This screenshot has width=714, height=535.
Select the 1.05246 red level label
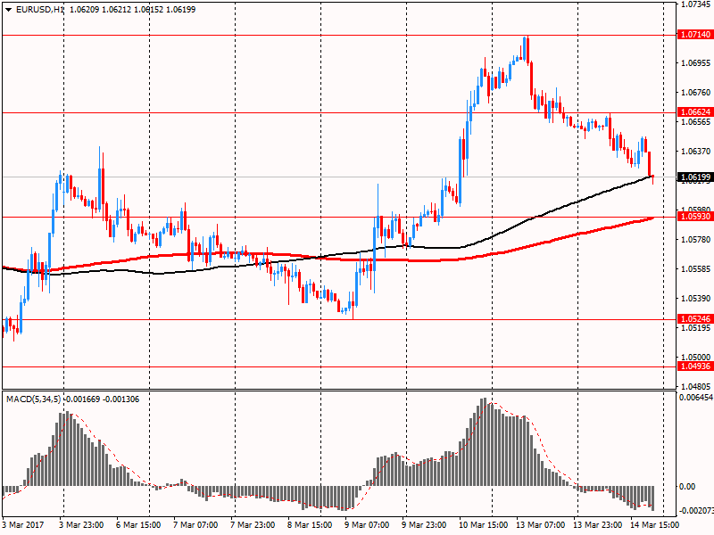point(695,318)
